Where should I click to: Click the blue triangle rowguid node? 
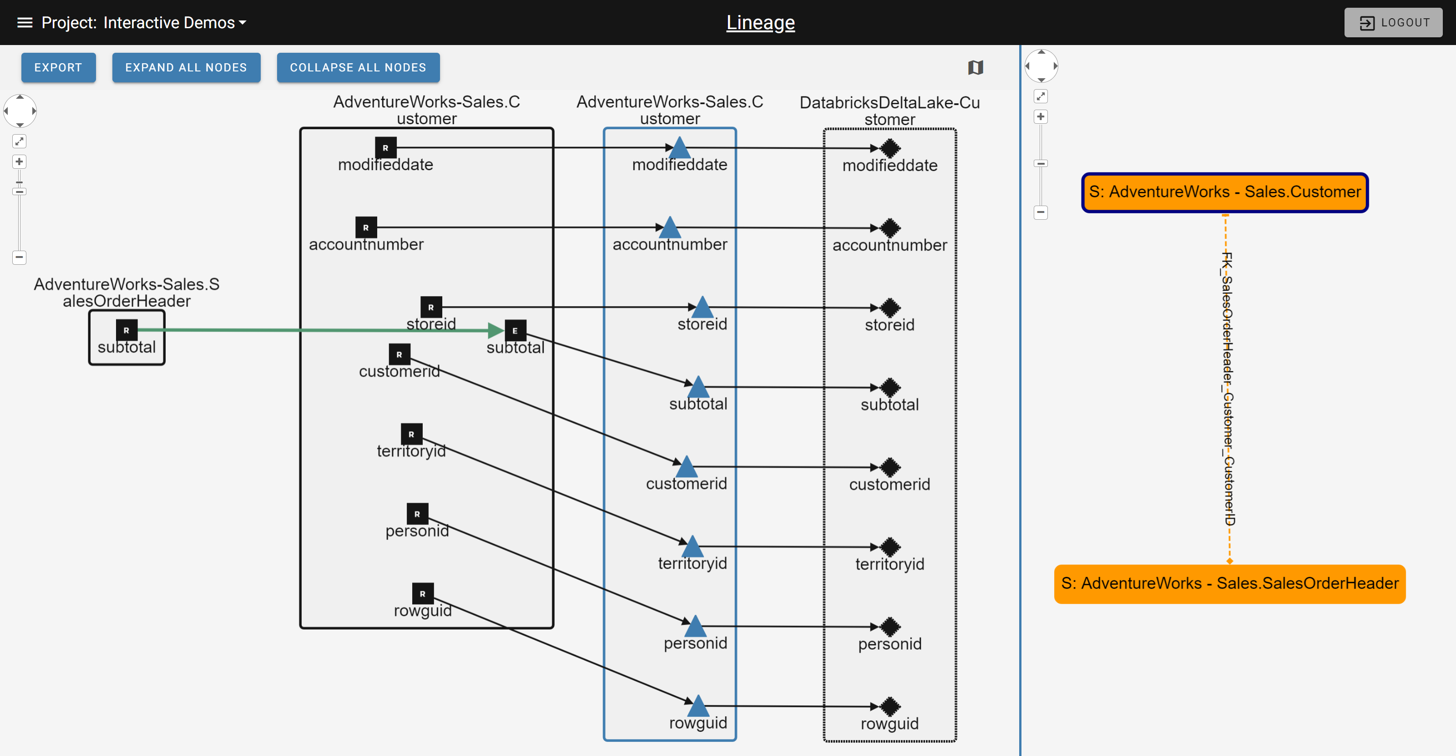coord(698,706)
